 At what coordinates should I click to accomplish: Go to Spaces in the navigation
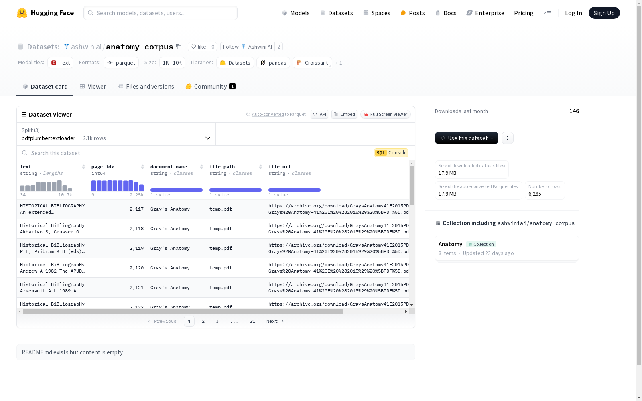coord(376,13)
